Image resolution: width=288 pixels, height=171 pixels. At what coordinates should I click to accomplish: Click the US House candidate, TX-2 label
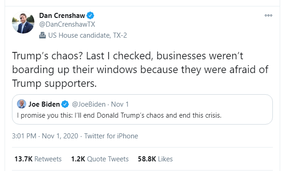(88, 35)
